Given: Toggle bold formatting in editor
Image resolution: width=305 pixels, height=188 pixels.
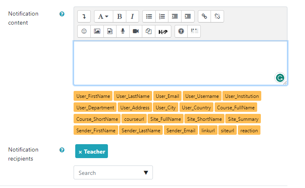Looking at the screenshot, I should [x=119, y=16].
